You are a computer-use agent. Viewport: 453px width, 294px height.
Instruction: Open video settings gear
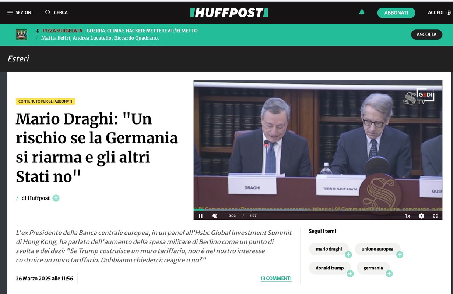421,216
